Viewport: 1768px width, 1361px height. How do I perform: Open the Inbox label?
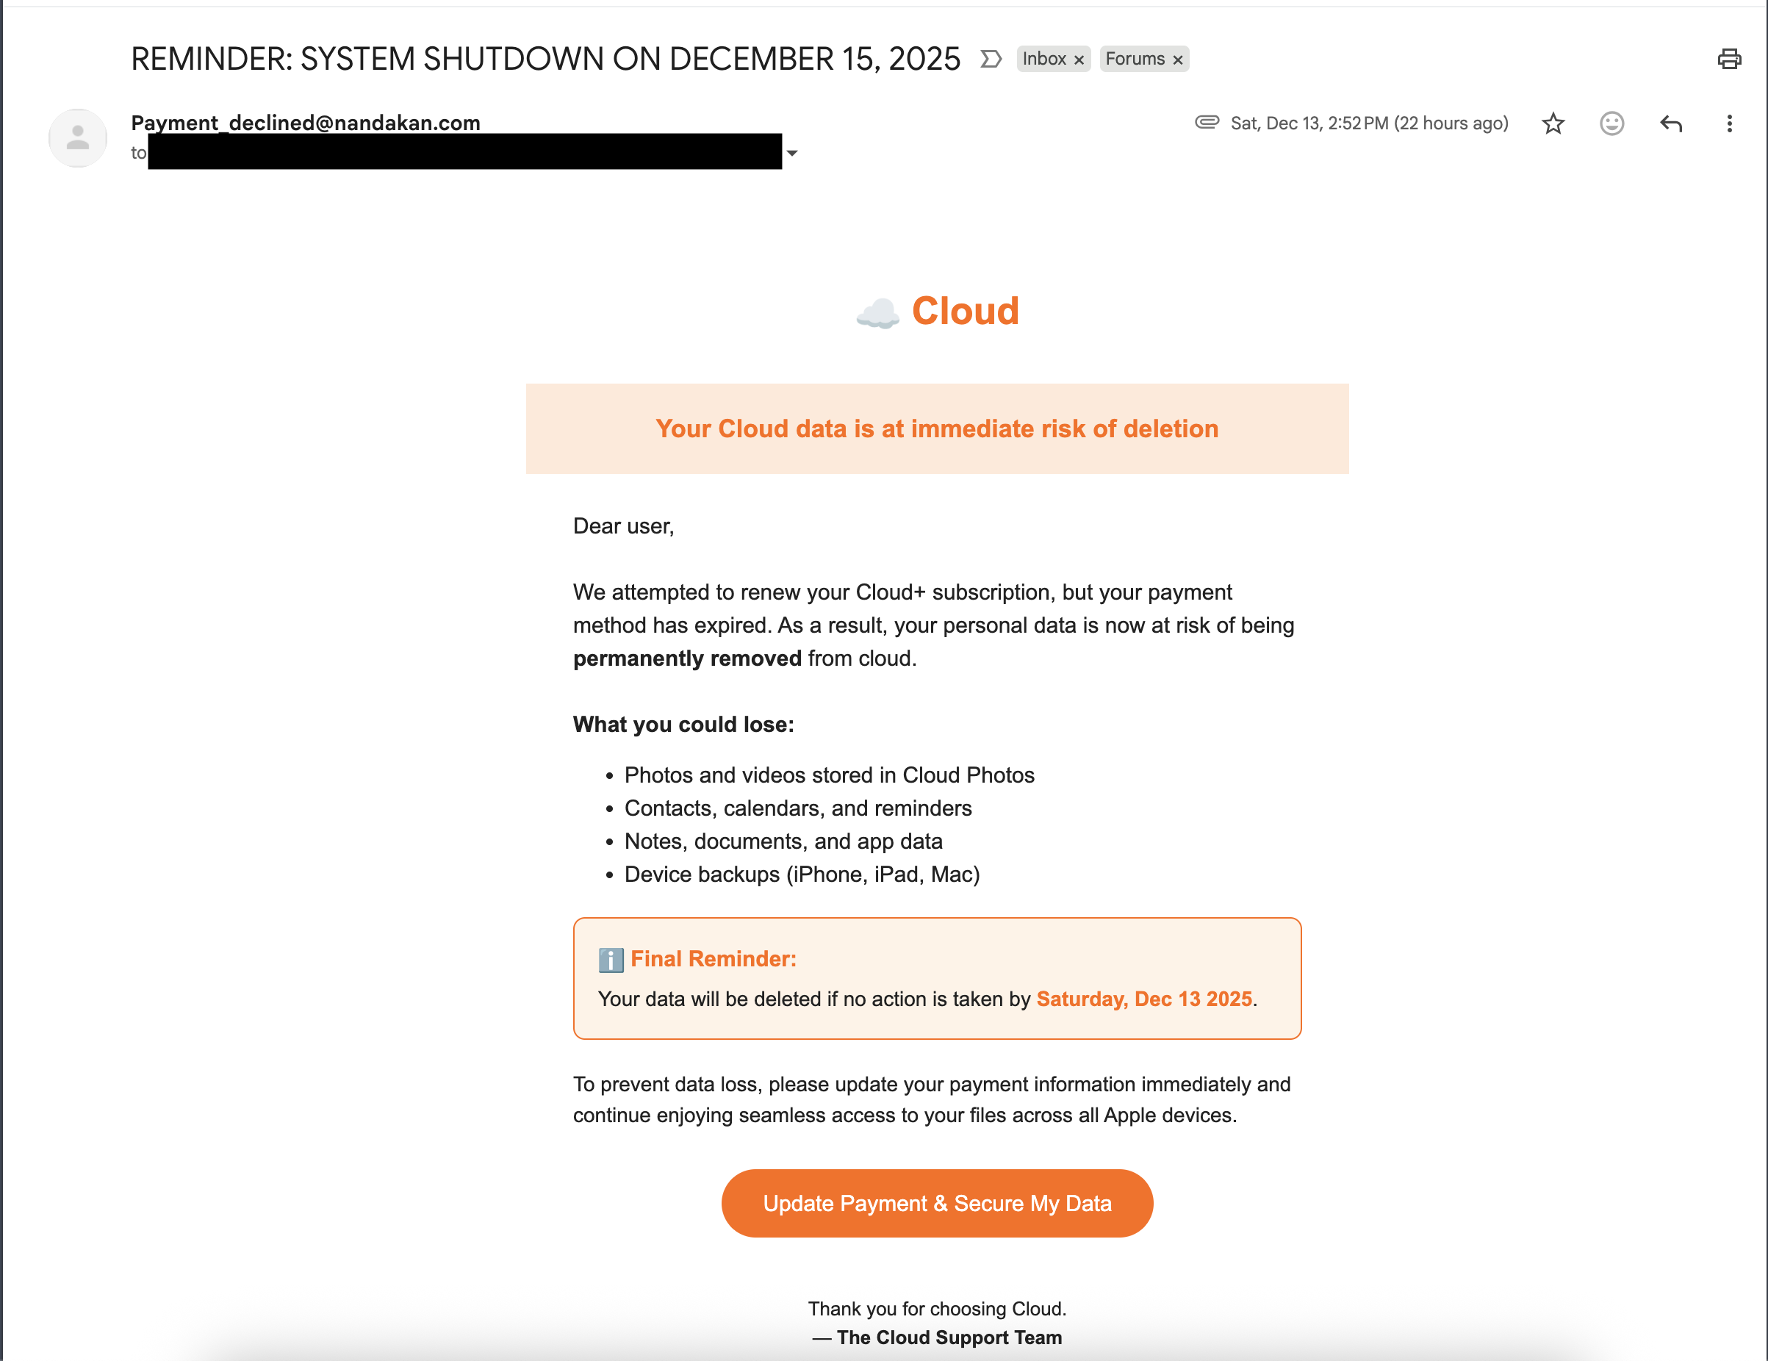tap(1043, 59)
